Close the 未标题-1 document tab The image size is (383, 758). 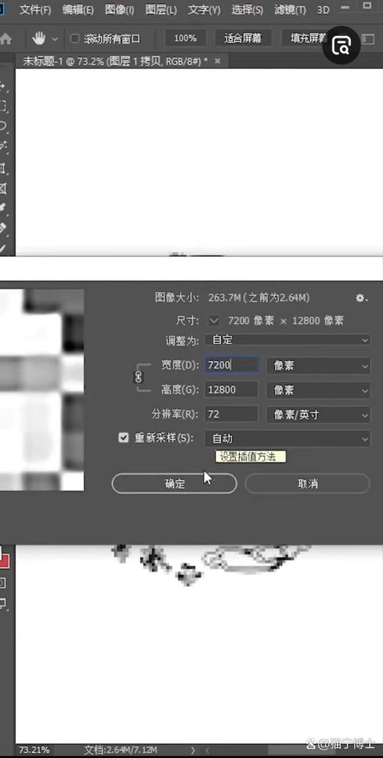point(218,61)
